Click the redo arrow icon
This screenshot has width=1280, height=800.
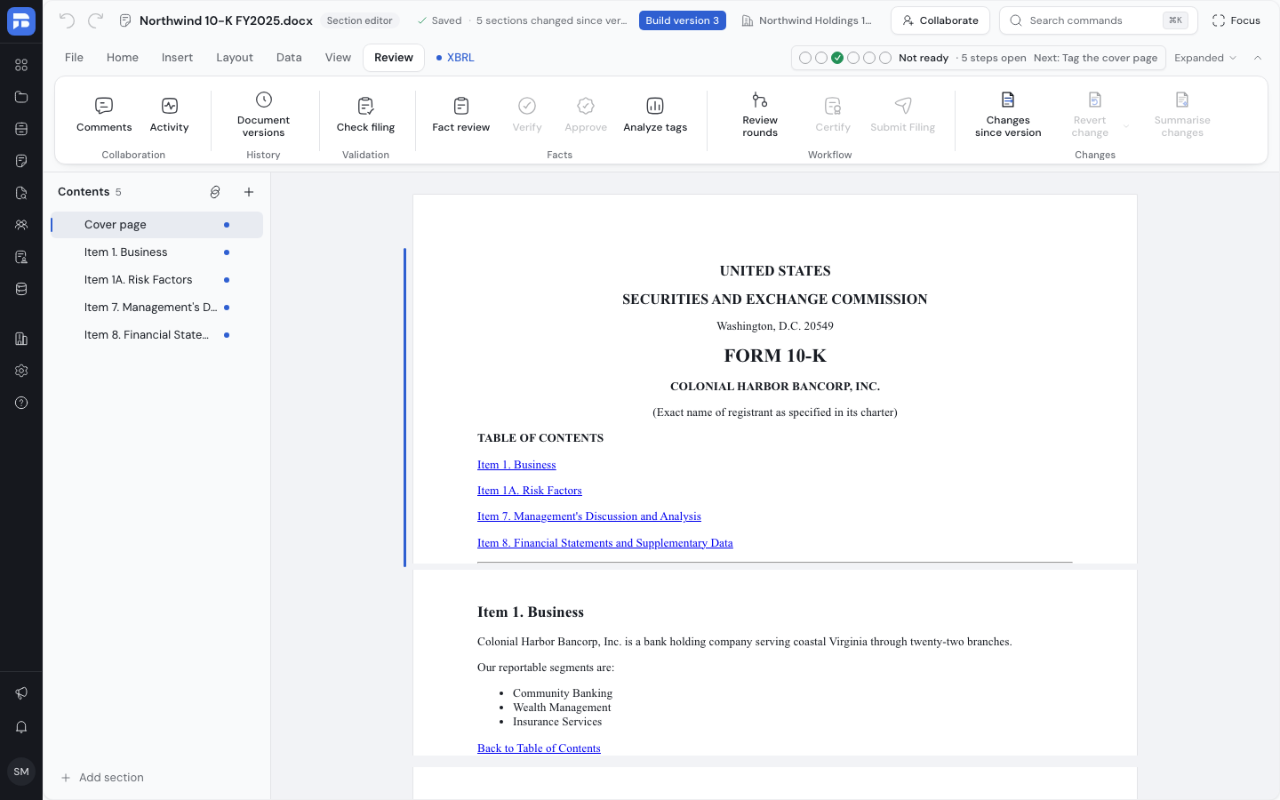click(x=95, y=20)
